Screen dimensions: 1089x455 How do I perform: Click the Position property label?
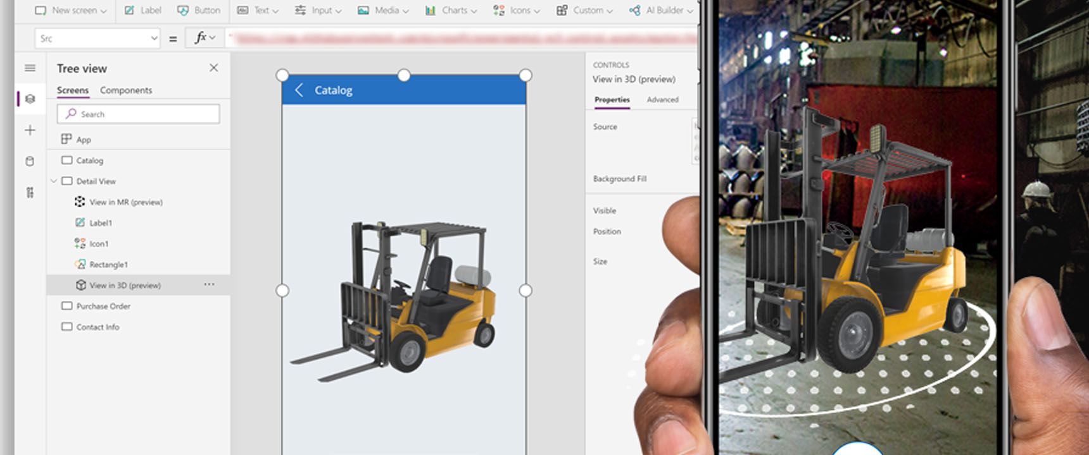pos(607,231)
